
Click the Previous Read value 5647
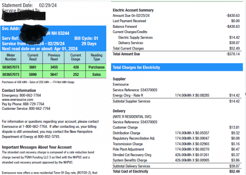point(54,75)
